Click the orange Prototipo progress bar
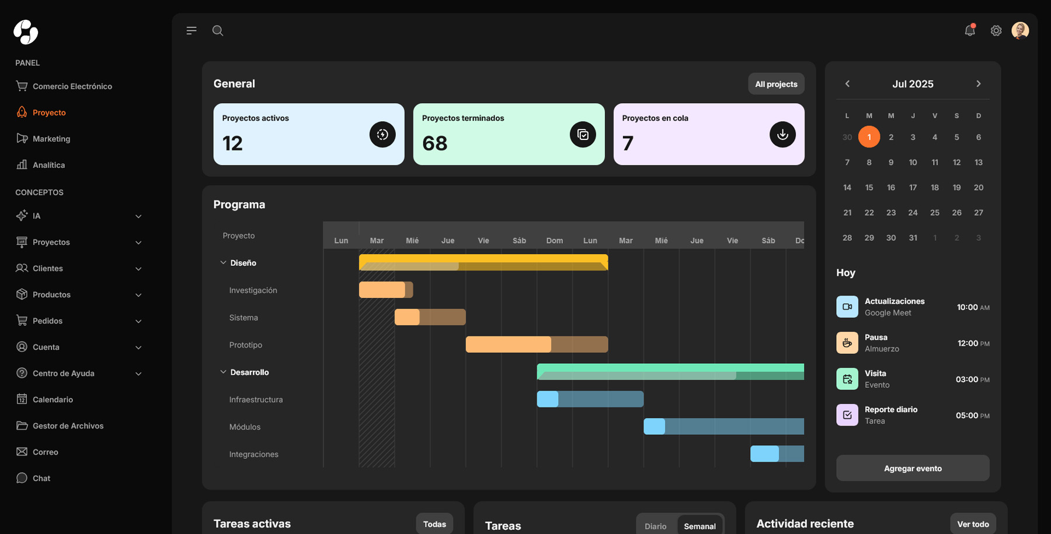1051x534 pixels. [x=508, y=345]
